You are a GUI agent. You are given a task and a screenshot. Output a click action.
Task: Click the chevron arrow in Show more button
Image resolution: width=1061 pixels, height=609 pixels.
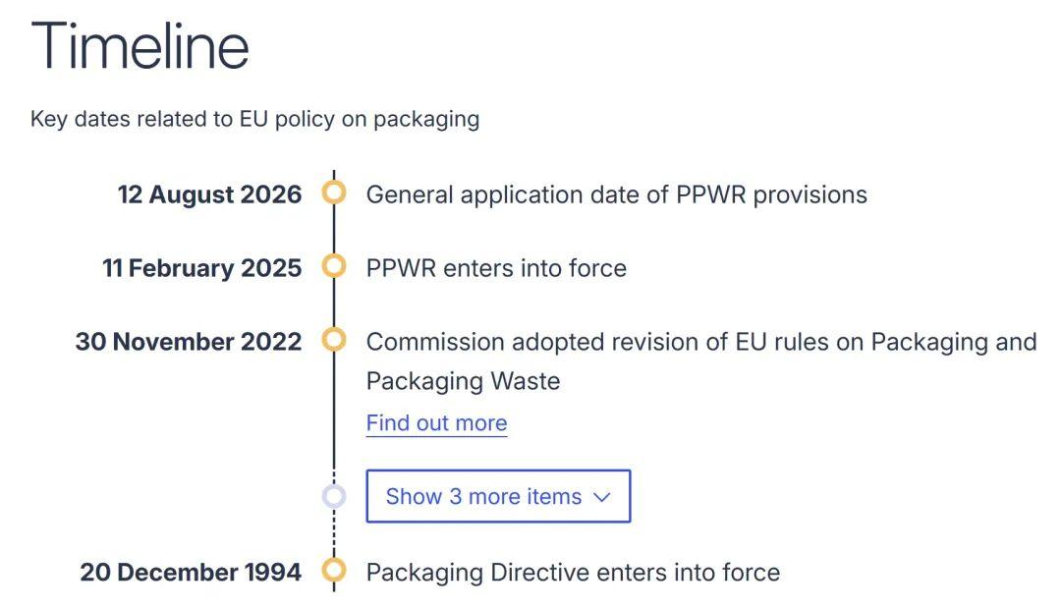tap(602, 497)
